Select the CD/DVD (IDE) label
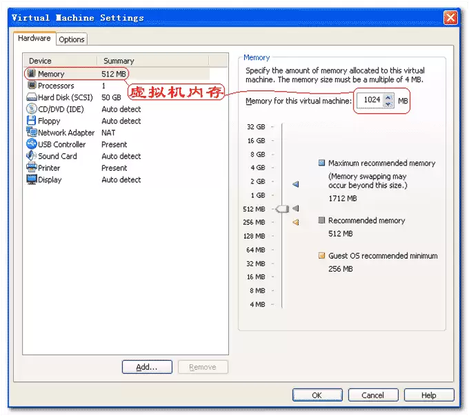The height and width of the screenshot is (416, 469). (61, 109)
